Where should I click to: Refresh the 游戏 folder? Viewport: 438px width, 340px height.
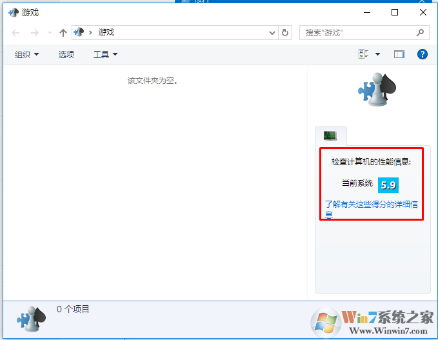(x=285, y=33)
